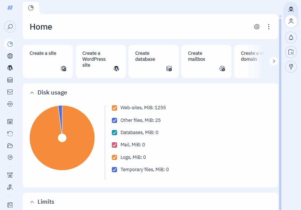The width and height of the screenshot is (301, 210).
Task: Open the DNS icon in sidebar
Action: [x=10, y=104]
